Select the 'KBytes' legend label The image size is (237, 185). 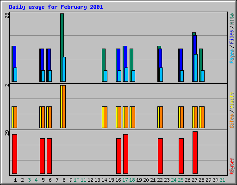pos(232,166)
